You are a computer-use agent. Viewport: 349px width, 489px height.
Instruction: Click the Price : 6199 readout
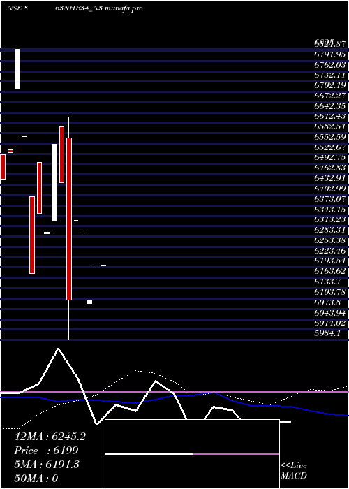46,451
